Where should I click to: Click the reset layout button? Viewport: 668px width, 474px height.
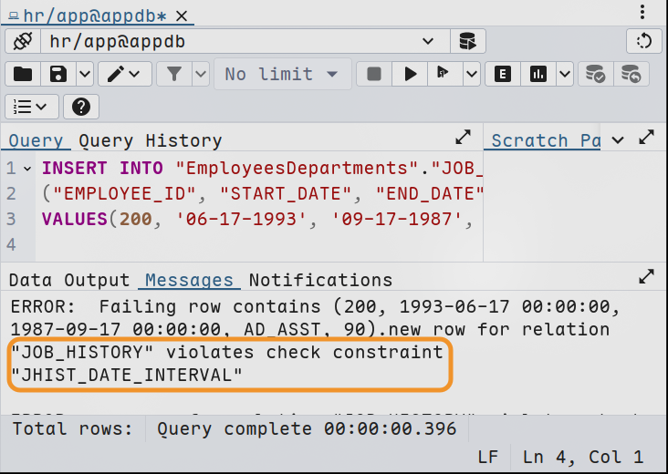(x=643, y=41)
